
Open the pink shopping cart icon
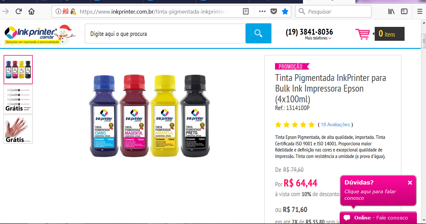tap(362, 34)
